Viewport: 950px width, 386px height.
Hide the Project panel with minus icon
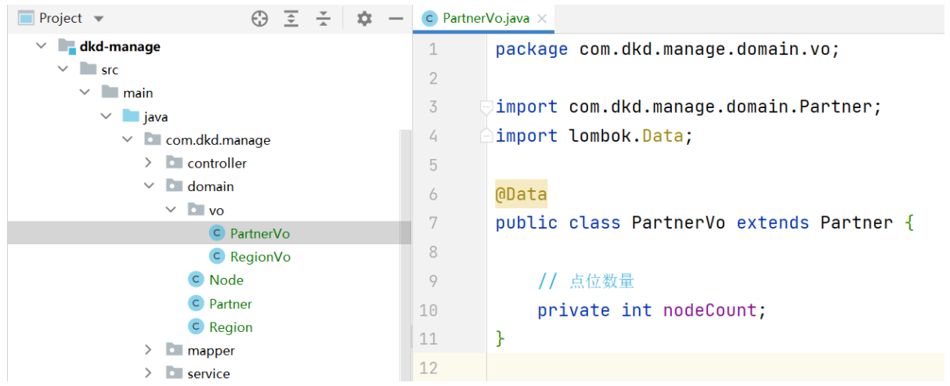396,19
